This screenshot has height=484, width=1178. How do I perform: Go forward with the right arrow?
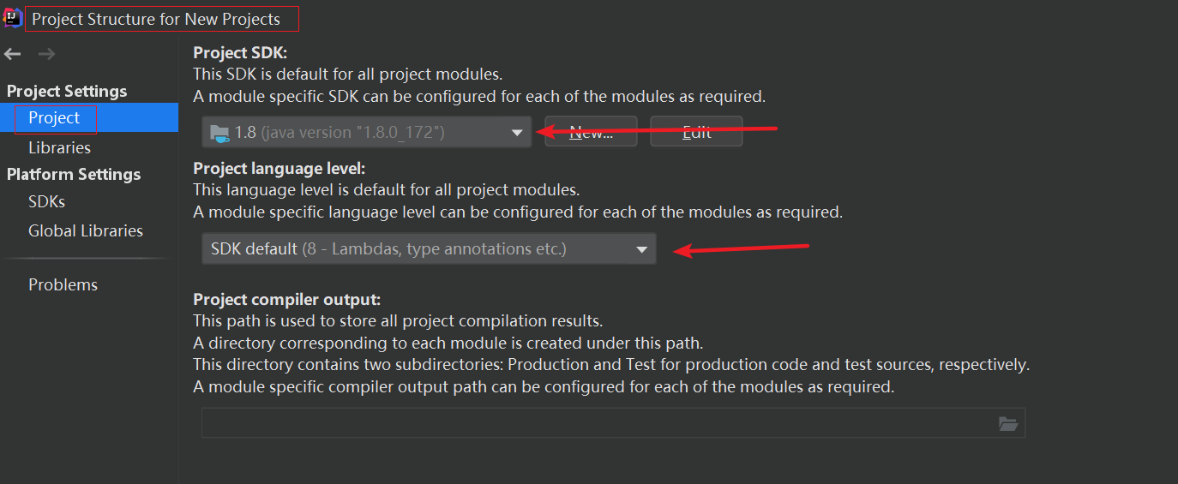pos(46,55)
